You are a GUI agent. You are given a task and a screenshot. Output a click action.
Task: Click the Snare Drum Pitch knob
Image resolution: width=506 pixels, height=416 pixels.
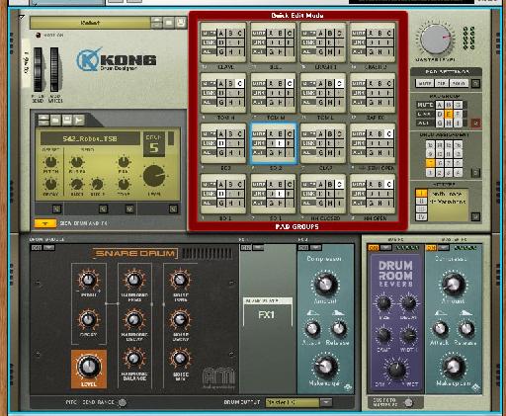tap(88, 280)
